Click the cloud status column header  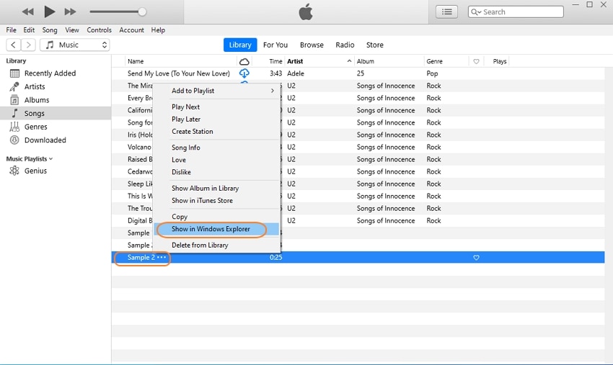(x=244, y=61)
